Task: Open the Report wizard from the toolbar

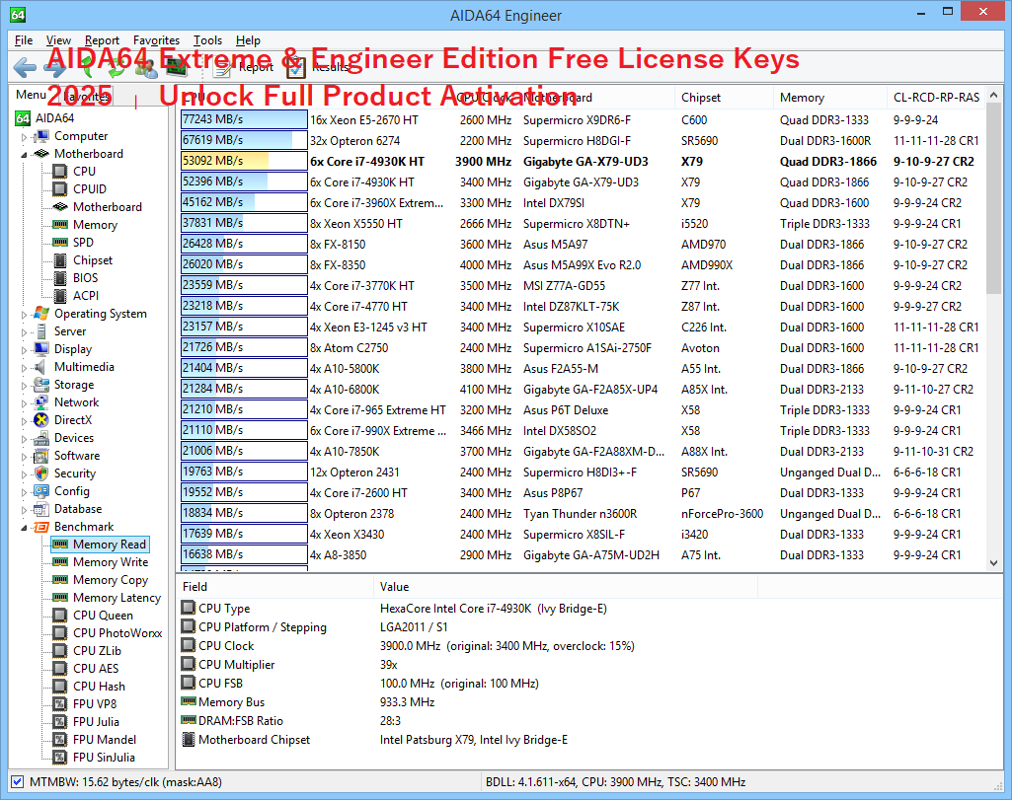Action: coord(244,67)
